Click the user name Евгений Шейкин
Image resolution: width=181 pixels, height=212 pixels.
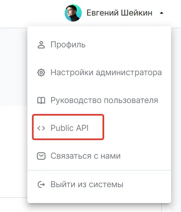(119, 13)
